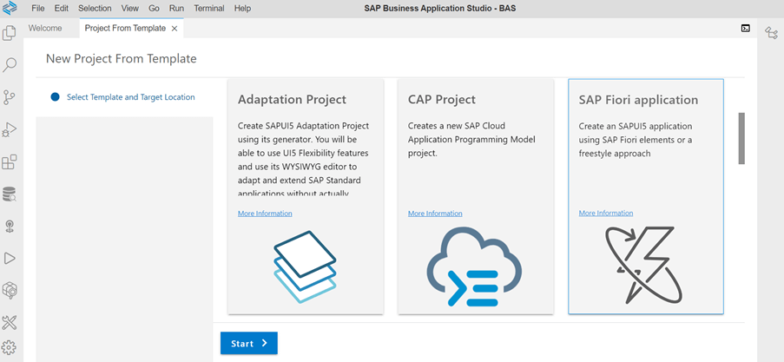Click the template list vertical scrollbar thumb
Viewport: 784px width, 362px height.
point(741,139)
